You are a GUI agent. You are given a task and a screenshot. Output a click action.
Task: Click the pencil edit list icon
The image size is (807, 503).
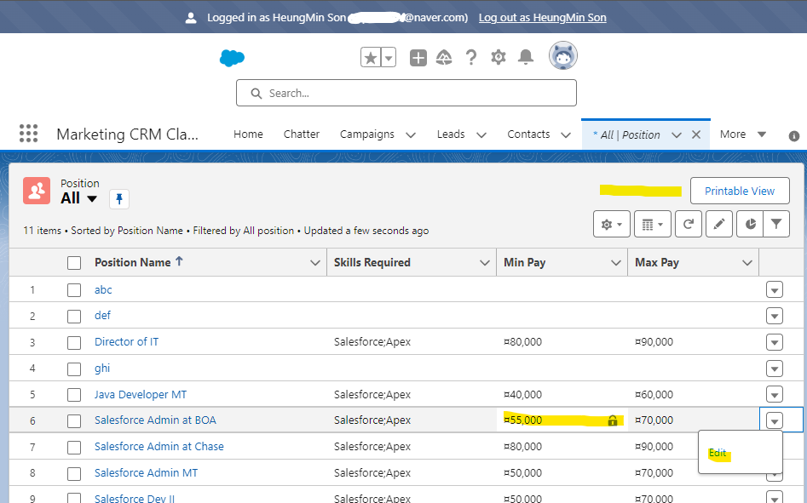(719, 224)
